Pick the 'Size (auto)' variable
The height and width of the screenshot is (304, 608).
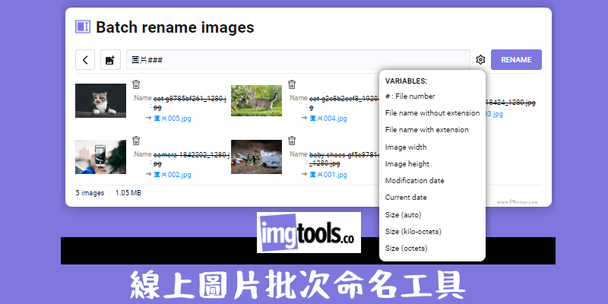403,214
